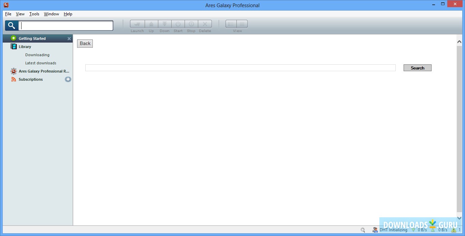Click the DHT Initializing status text

click(393, 230)
